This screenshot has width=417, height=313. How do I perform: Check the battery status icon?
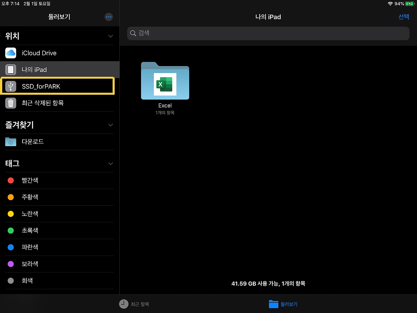pyautogui.click(x=410, y=4)
